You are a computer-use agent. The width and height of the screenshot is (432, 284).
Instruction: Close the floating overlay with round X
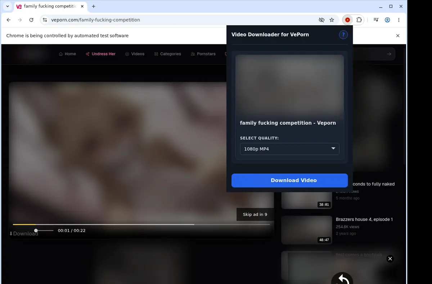coord(390,258)
